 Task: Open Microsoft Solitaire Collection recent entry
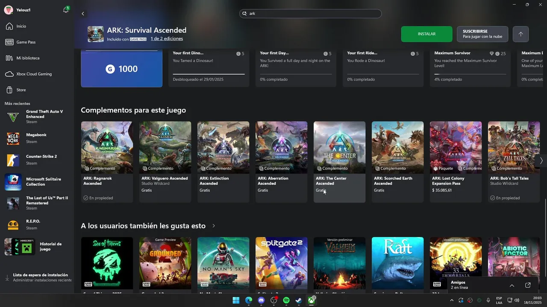point(37,182)
